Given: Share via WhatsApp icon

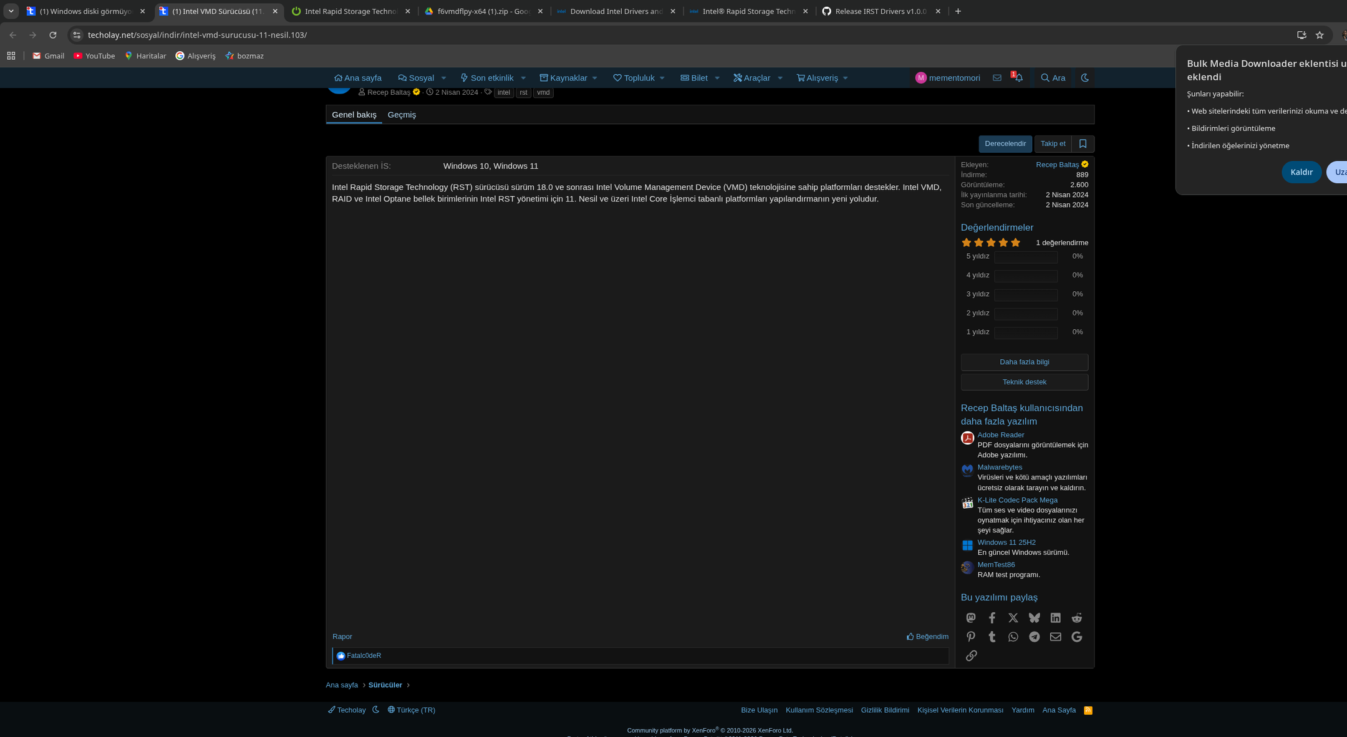Looking at the screenshot, I should pos(1013,637).
